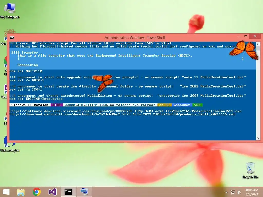Open the volume speaker tray icon
Image resolution: width=263 pixels, height=197 pixels.
point(239,192)
